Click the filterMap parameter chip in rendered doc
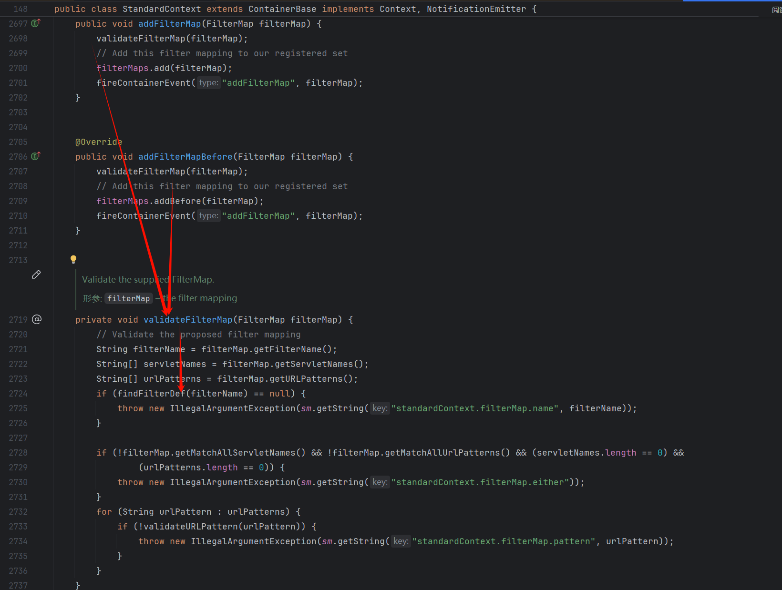The image size is (782, 590). tap(128, 298)
